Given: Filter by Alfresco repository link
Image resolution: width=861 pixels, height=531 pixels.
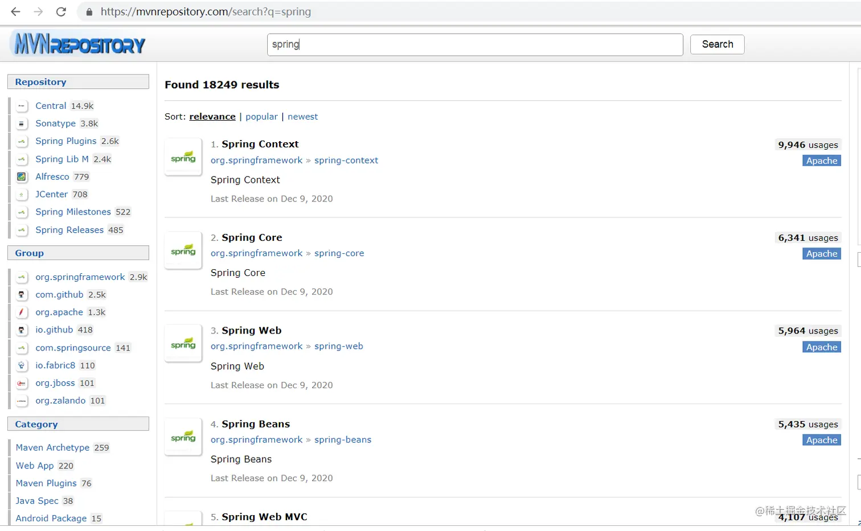Looking at the screenshot, I should pos(52,177).
